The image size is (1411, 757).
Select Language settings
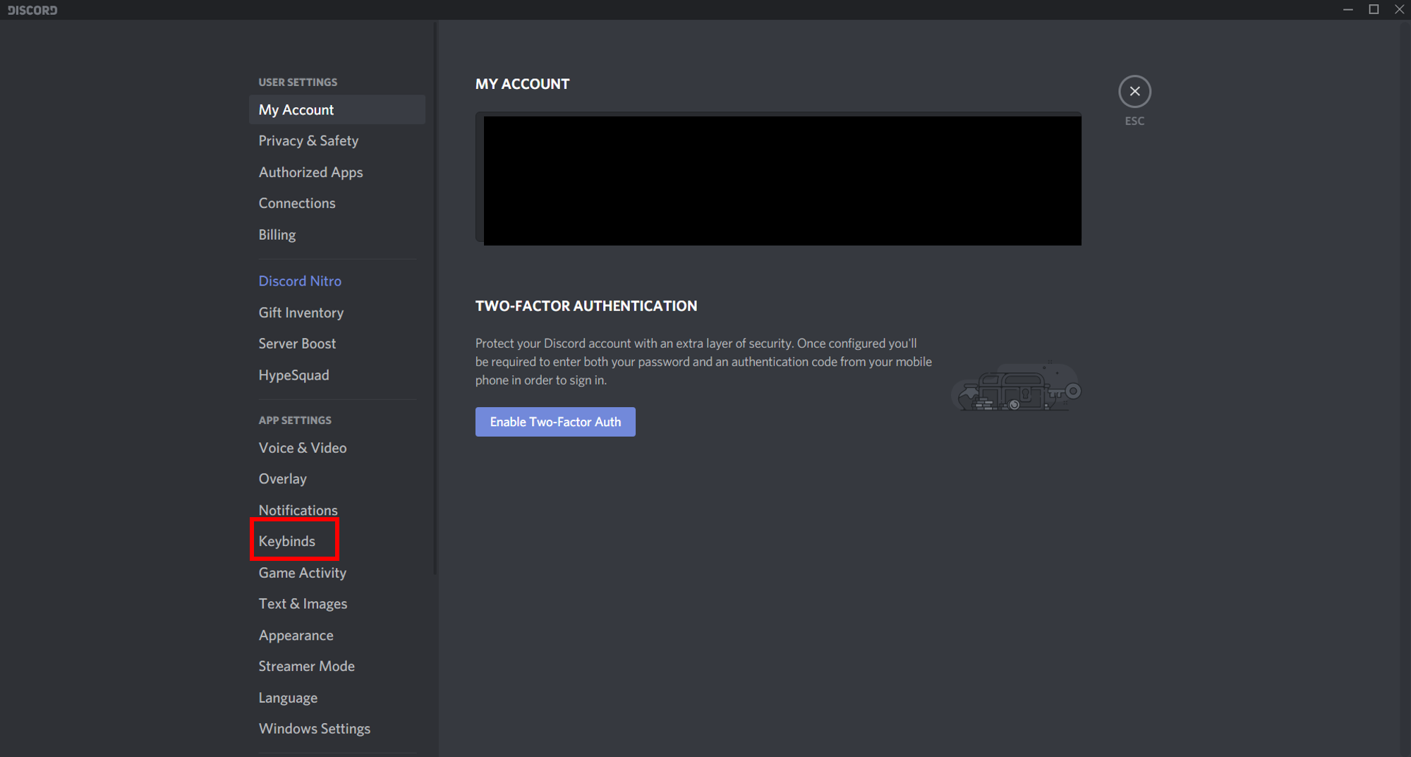point(337,698)
